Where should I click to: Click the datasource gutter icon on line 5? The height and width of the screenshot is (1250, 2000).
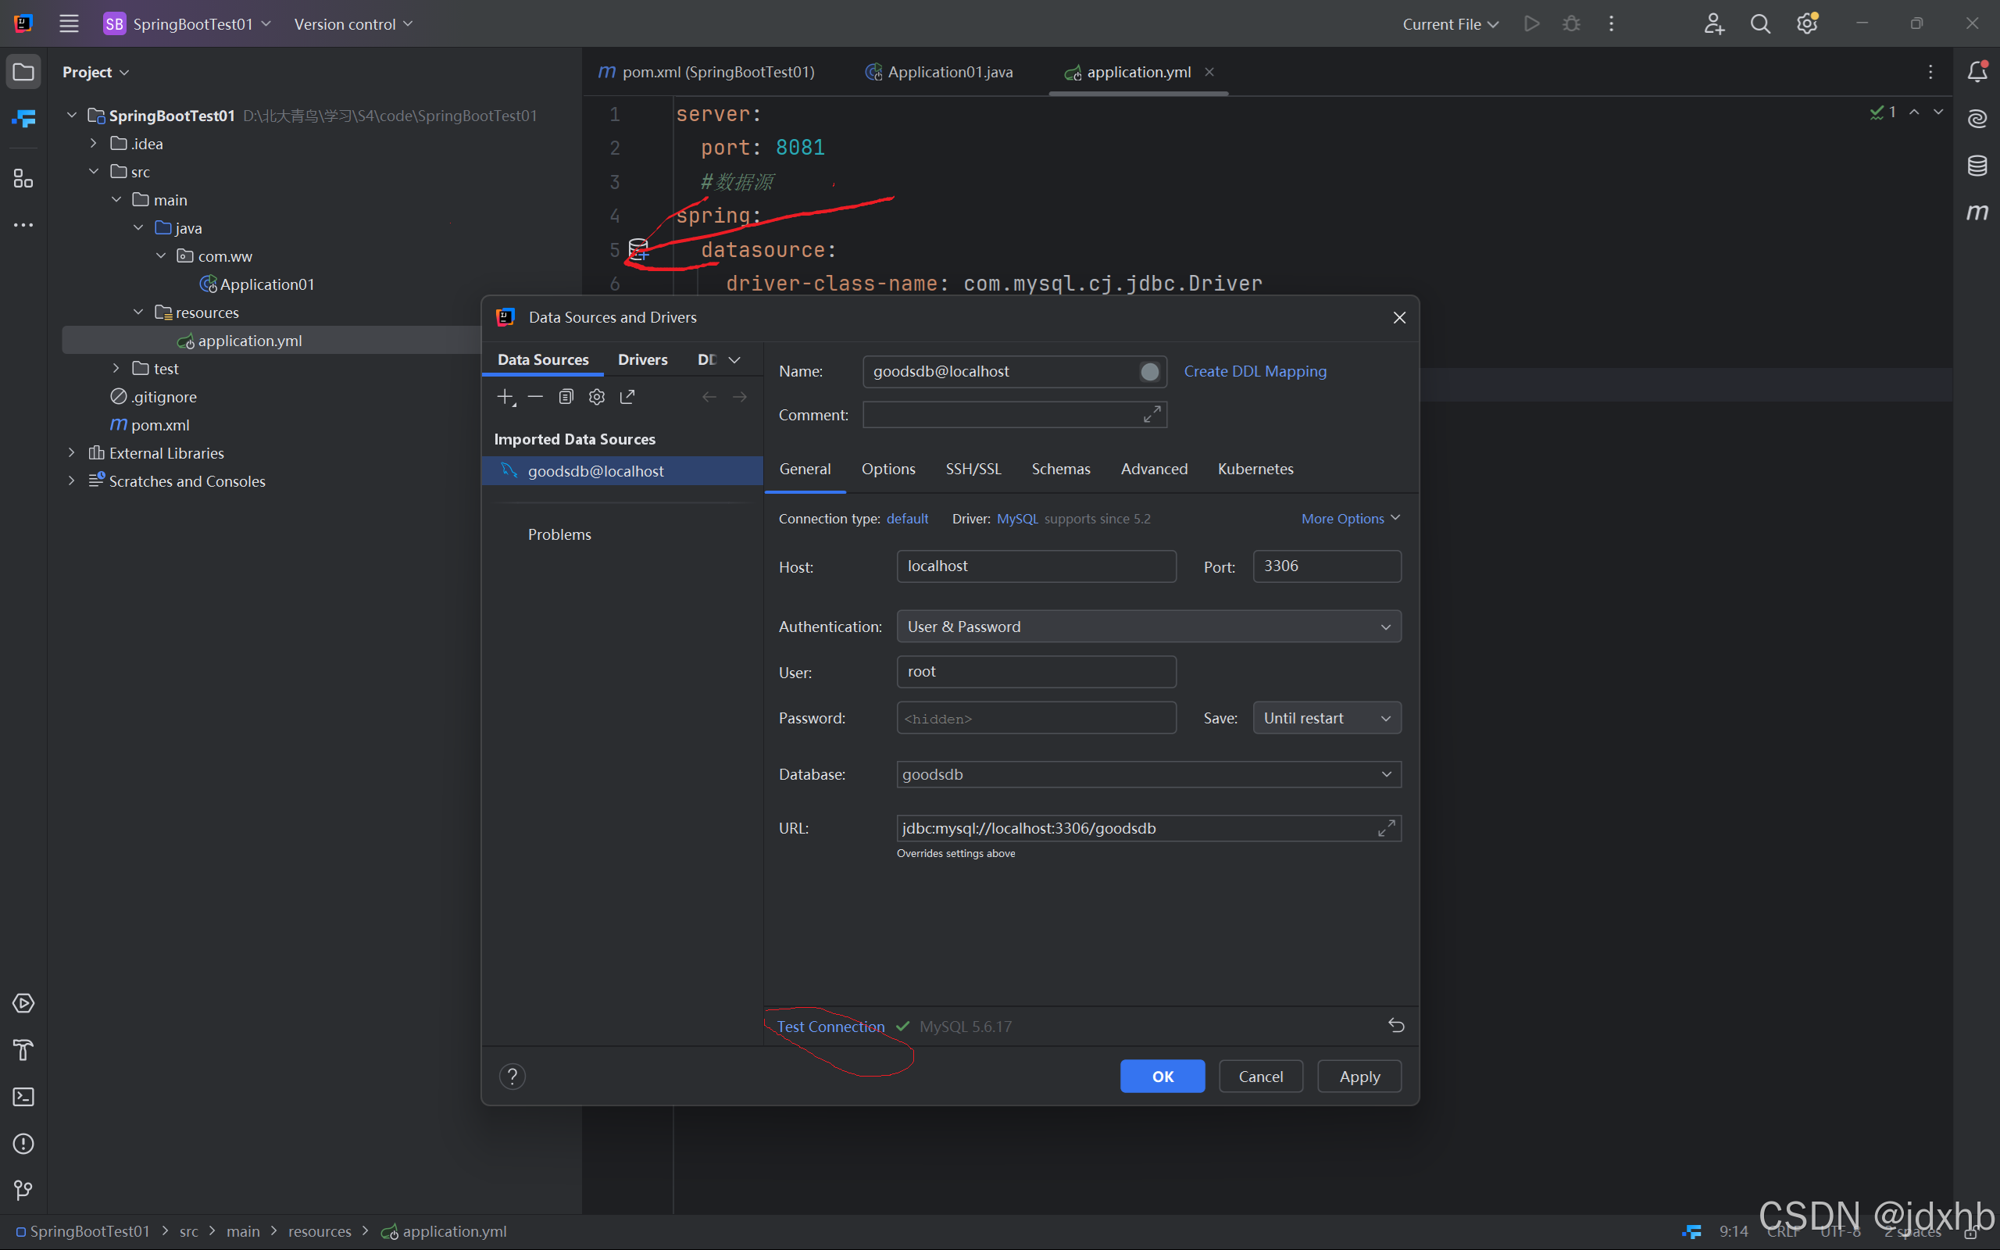[x=639, y=249]
